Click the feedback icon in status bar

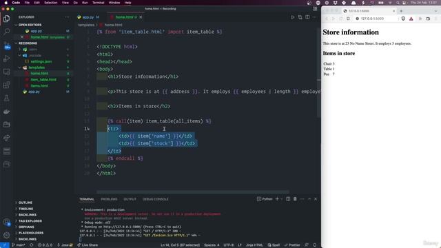[307, 245]
